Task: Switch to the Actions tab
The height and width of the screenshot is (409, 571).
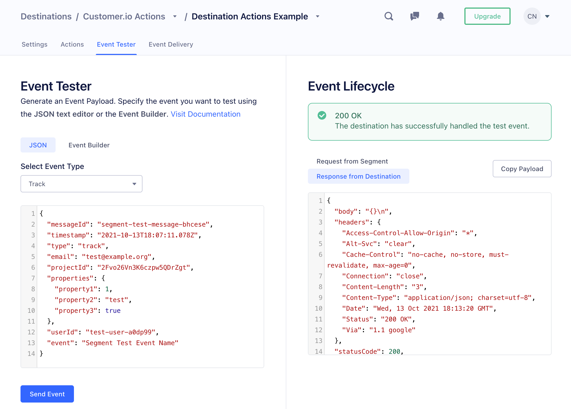Action: click(72, 44)
